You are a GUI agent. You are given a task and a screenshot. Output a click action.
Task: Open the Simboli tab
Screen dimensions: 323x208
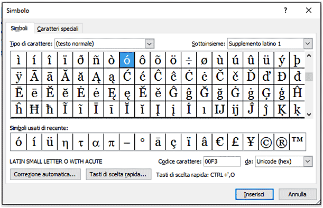pos(19,28)
